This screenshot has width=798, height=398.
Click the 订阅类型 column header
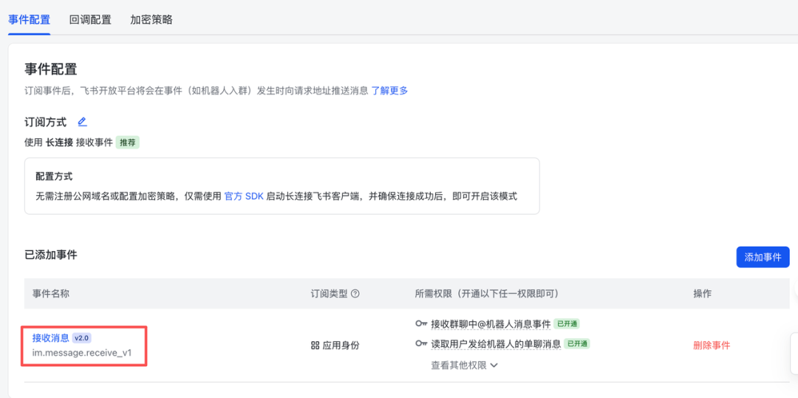coord(330,294)
